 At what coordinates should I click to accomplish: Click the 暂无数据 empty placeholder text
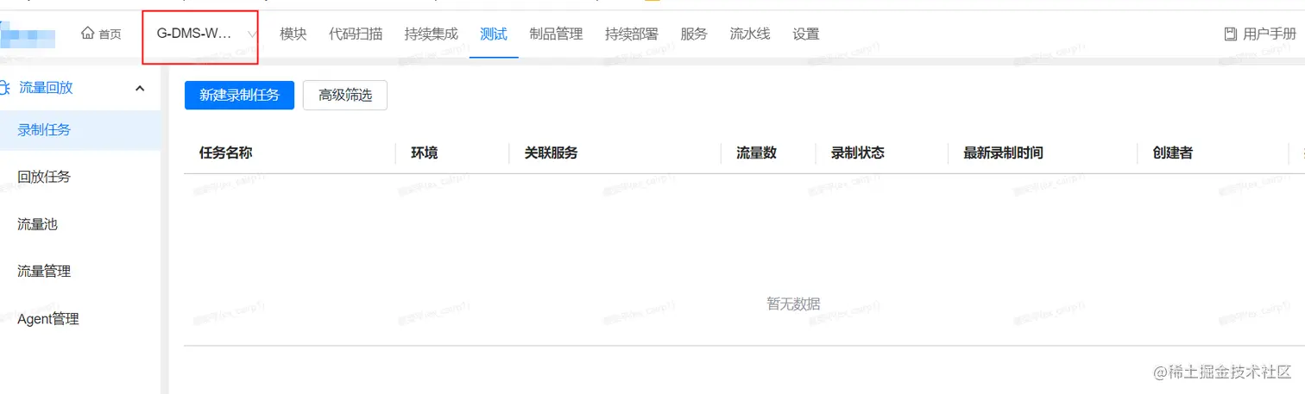point(793,303)
